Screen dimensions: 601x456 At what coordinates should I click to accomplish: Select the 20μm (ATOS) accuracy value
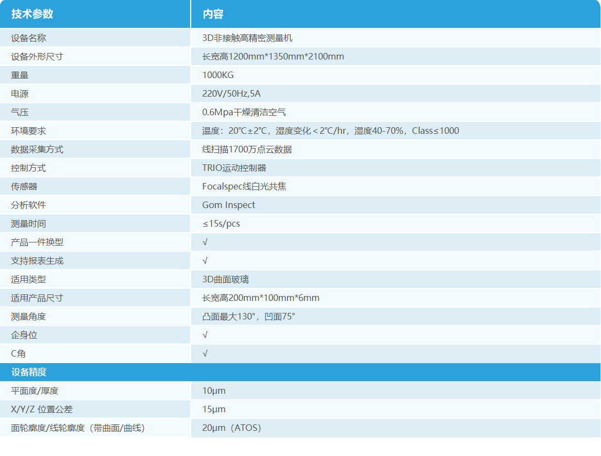pyautogui.click(x=232, y=428)
